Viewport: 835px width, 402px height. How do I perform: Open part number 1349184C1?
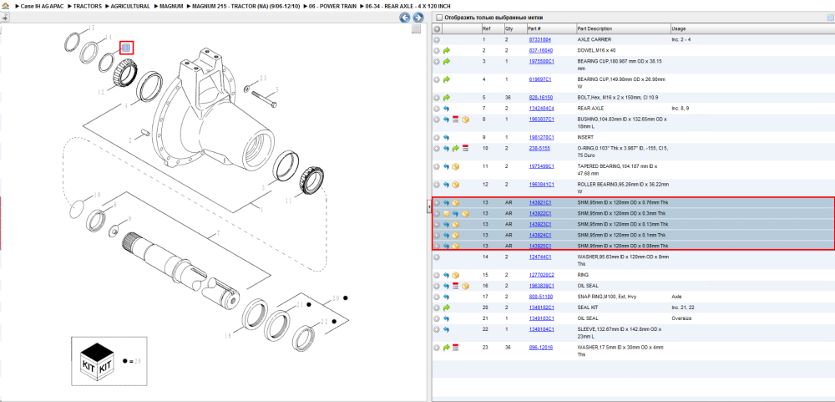click(541, 329)
